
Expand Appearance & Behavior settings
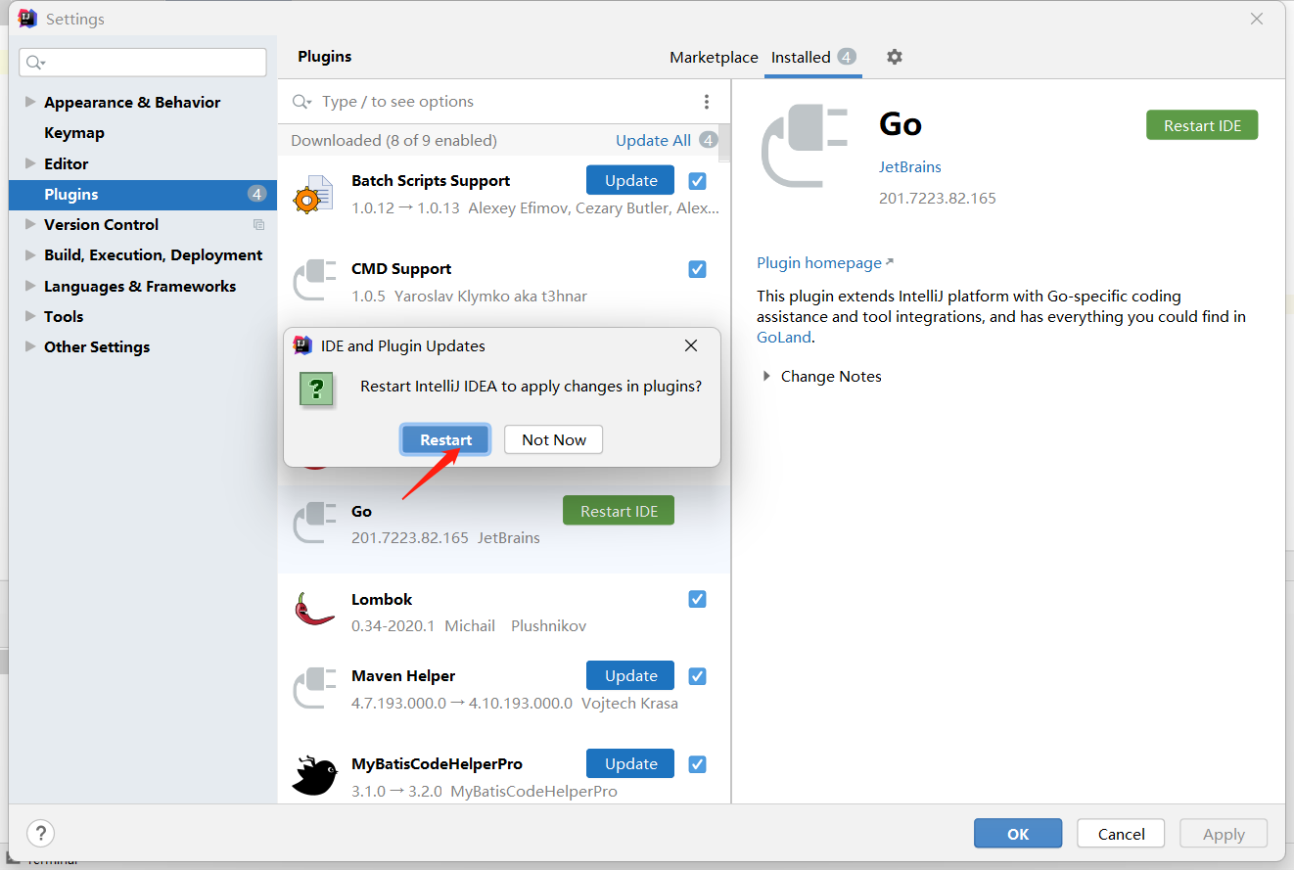pos(30,102)
